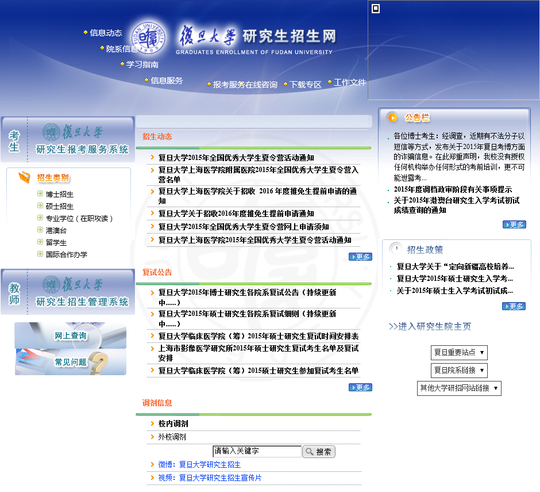Click >>进入研究生院主页 link

430,326
